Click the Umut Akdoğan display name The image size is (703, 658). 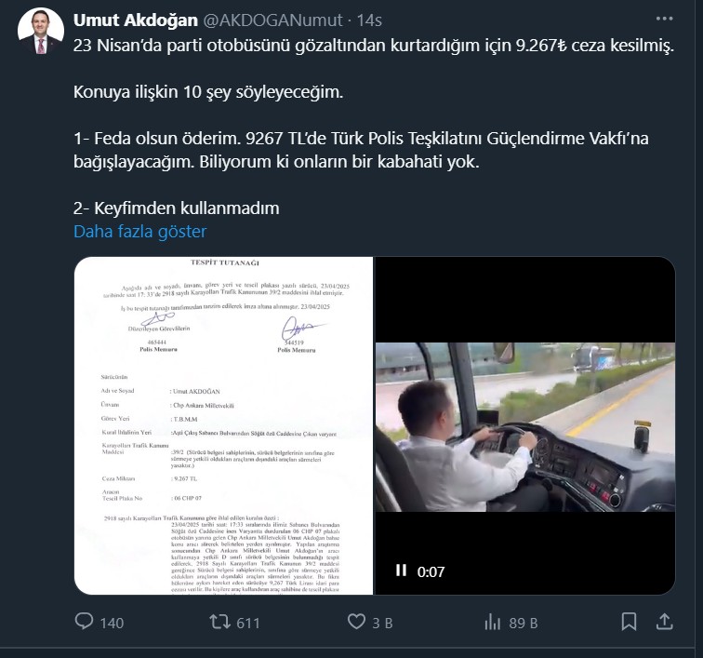[136, 20]
